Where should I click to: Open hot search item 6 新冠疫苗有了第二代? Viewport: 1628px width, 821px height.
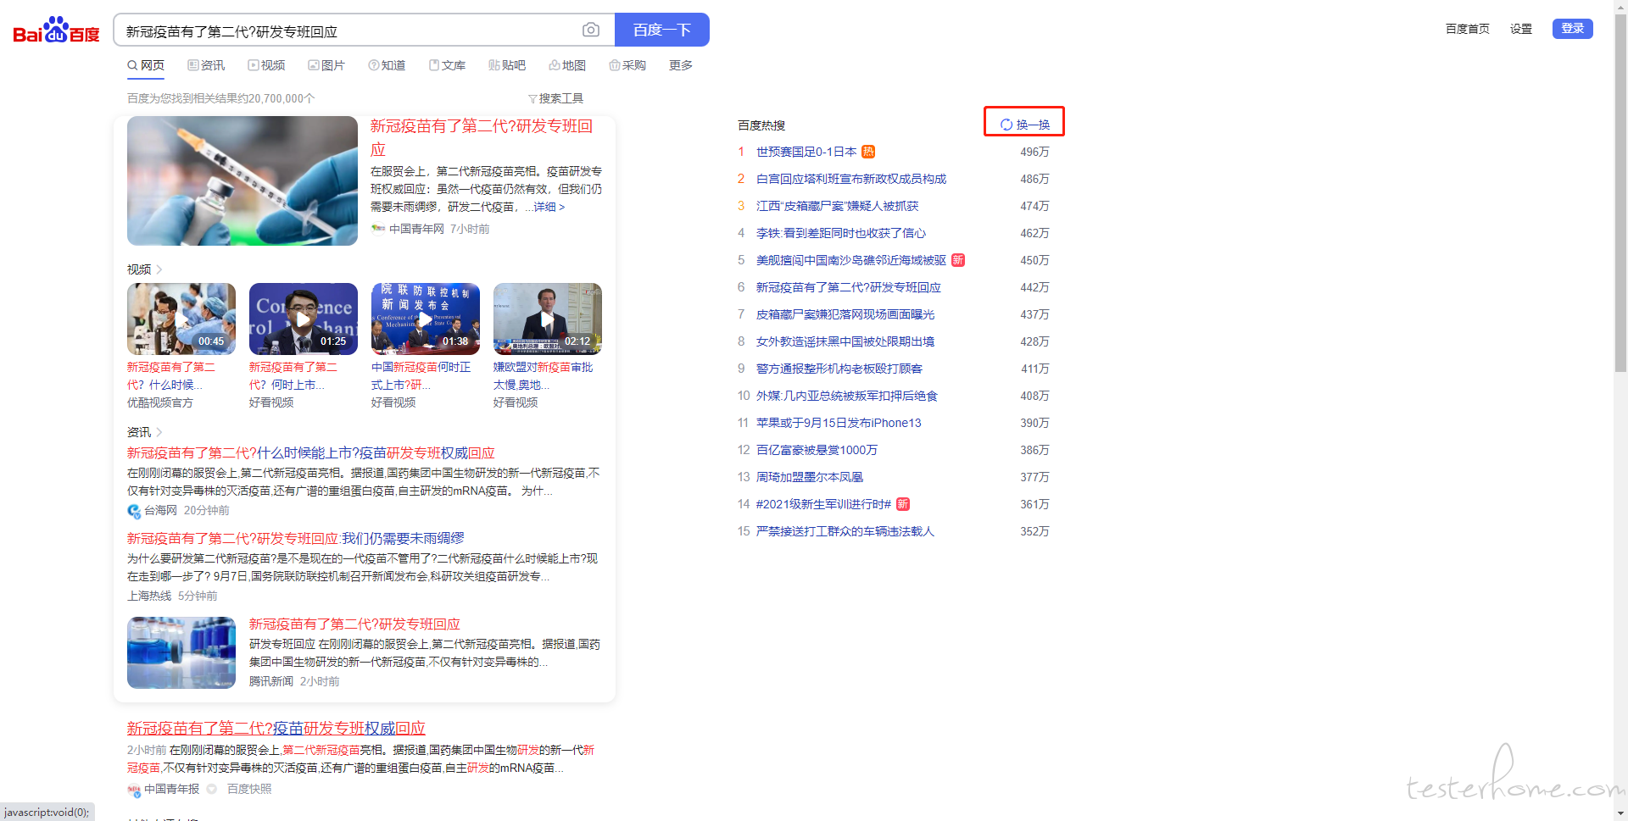click(x=849, y=287)
